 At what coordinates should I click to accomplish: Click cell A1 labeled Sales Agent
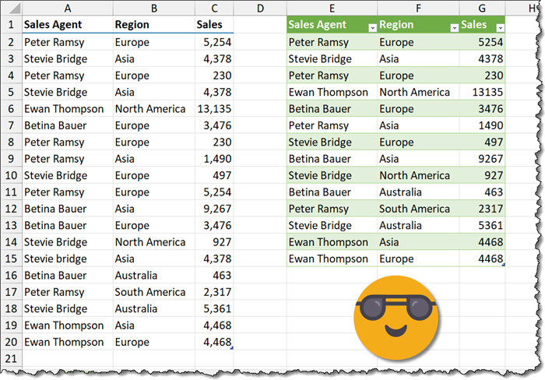(x=67, y=25)
